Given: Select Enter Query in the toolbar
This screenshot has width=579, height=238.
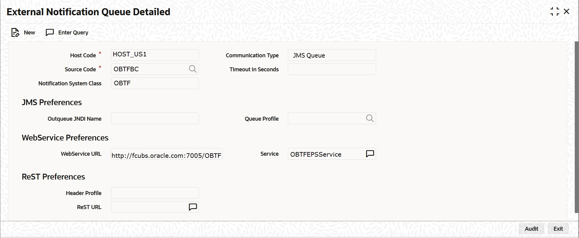Looking at the screenshot, I should coord(73,33).
